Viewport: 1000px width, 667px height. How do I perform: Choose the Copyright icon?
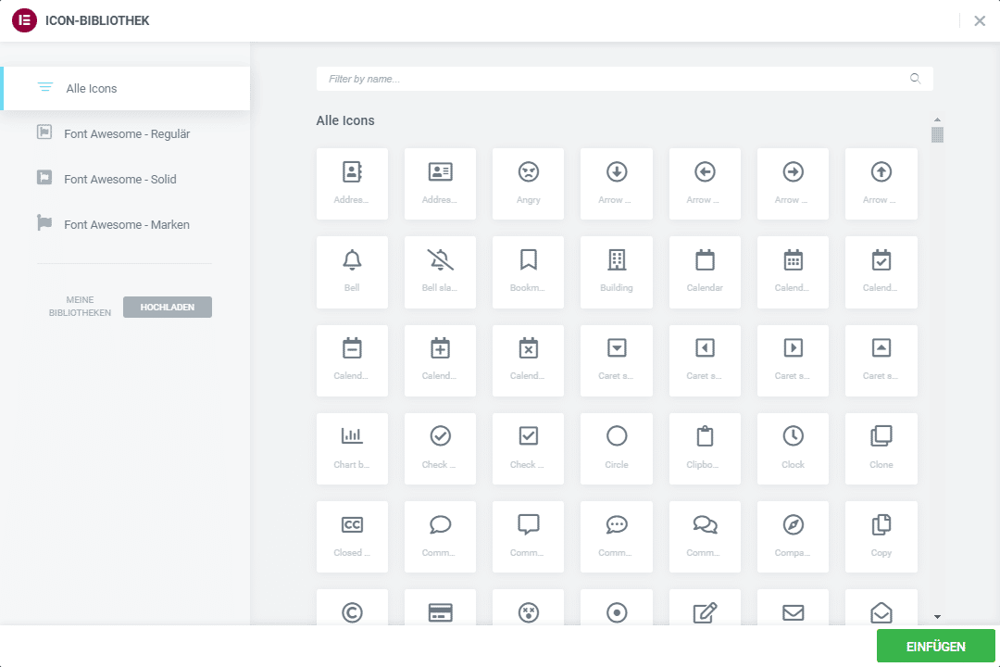click(x=352, y=611)
